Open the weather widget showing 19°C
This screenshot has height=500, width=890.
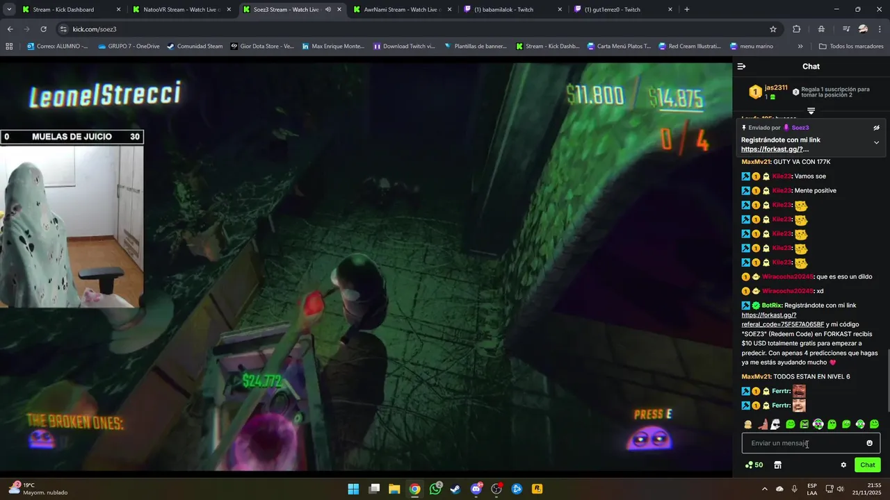click(x=39, y=489)
